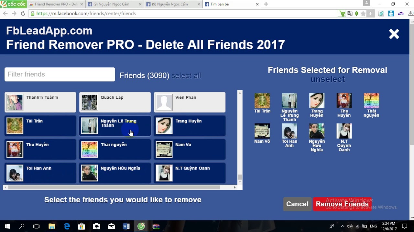Open Microsoft Store from taskbar
The image size is (414, 232).
pos(82,226)
